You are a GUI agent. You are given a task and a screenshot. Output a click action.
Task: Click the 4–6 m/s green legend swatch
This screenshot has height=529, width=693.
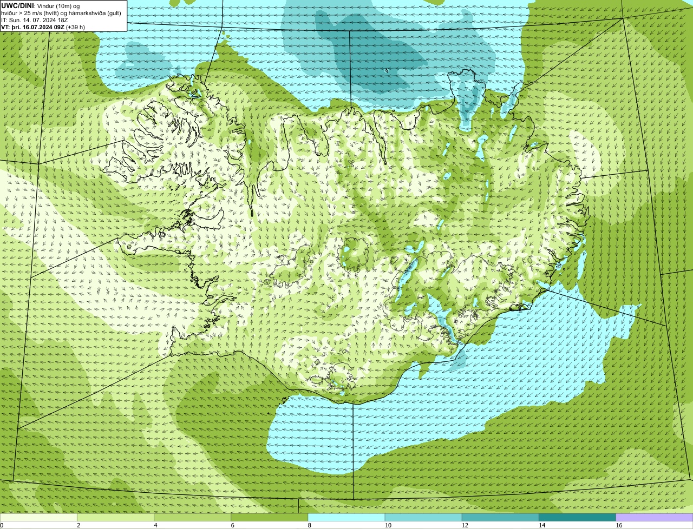click(192, 517)
